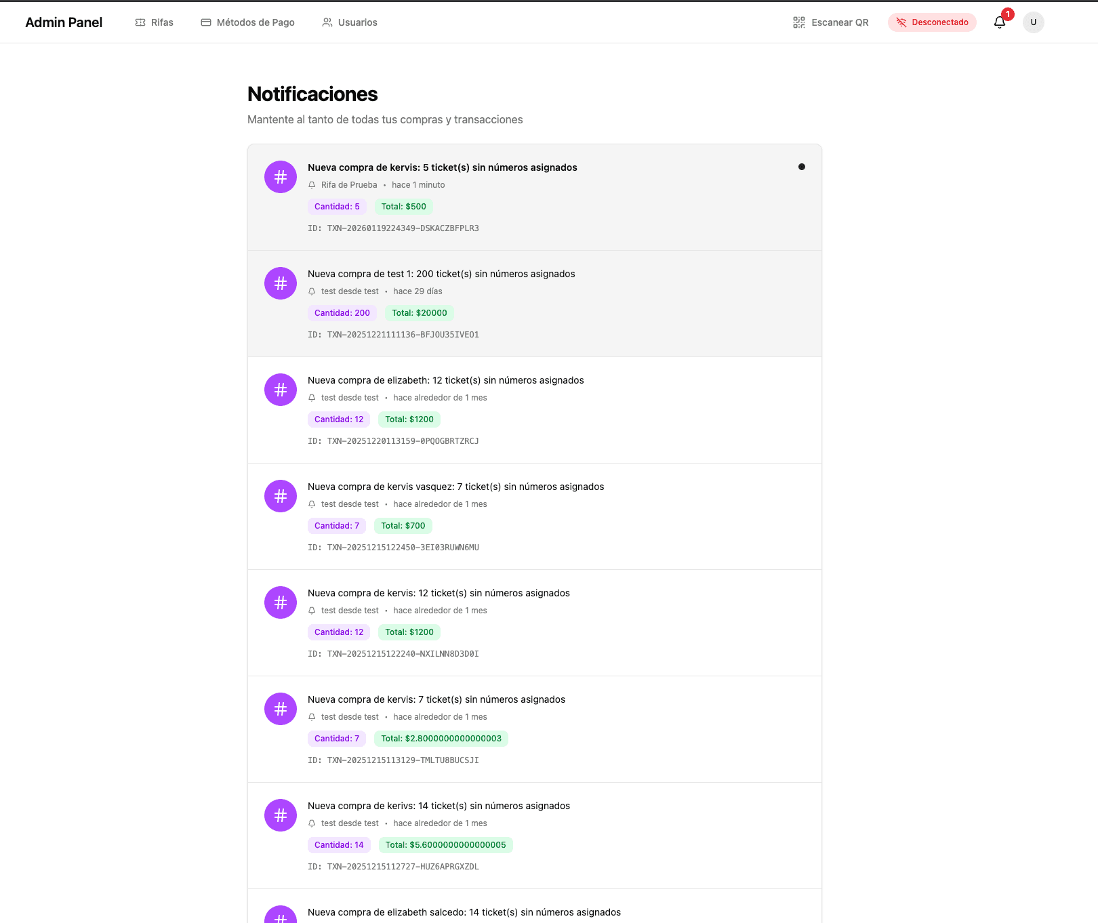Click the Rifas raffle icon
1098x923 pixels.
(x=140, y=22)
